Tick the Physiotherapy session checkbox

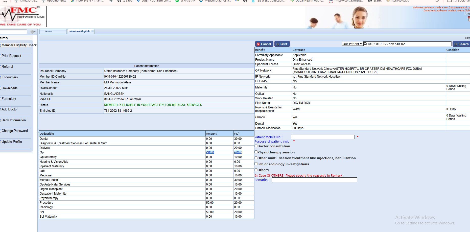tap(256, 152)
